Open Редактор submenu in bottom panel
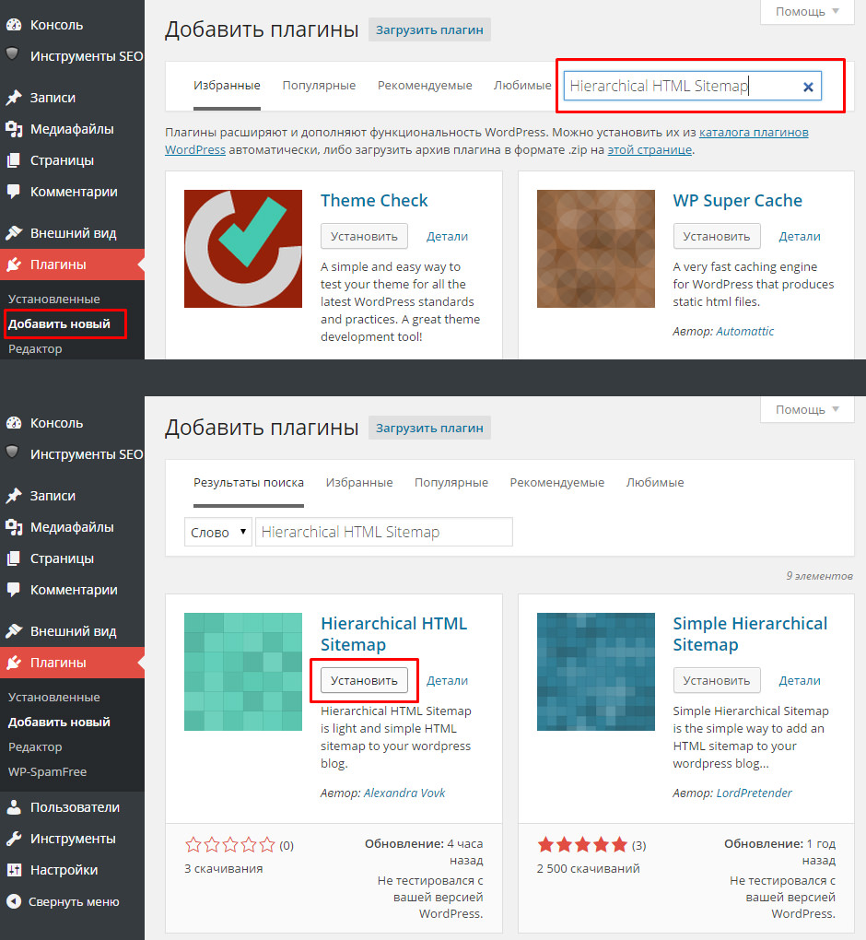Screen dimensions: 866x940 click(35, 747)
